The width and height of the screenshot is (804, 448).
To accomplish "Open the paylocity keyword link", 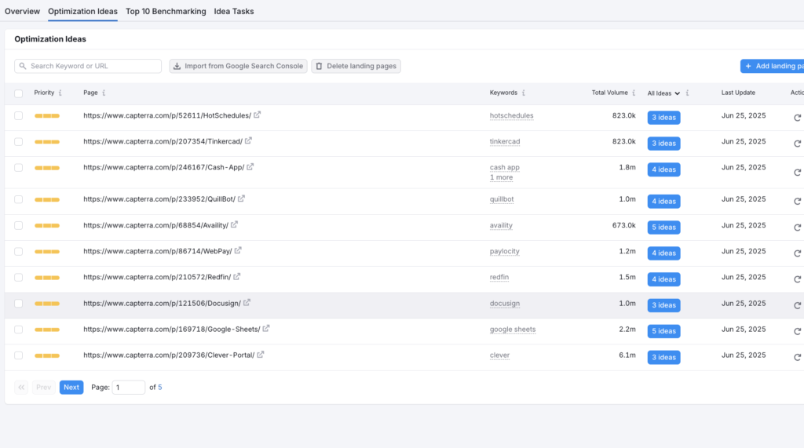I will pyautogui.click(x=505, y=251).
